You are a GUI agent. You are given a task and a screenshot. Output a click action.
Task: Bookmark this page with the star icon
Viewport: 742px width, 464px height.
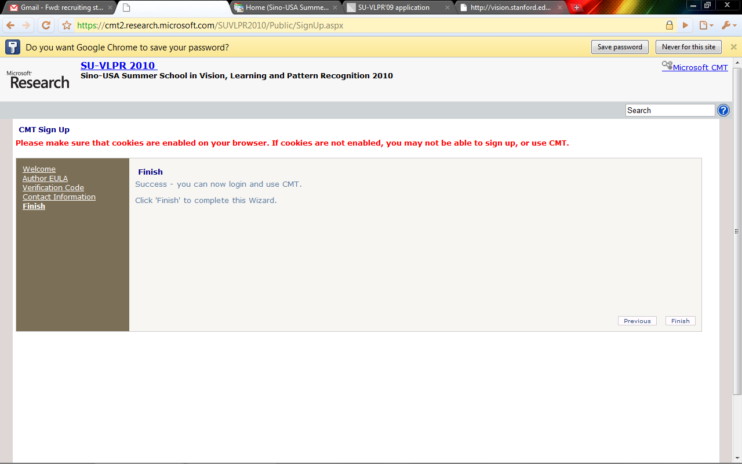(x=67, y=26)
